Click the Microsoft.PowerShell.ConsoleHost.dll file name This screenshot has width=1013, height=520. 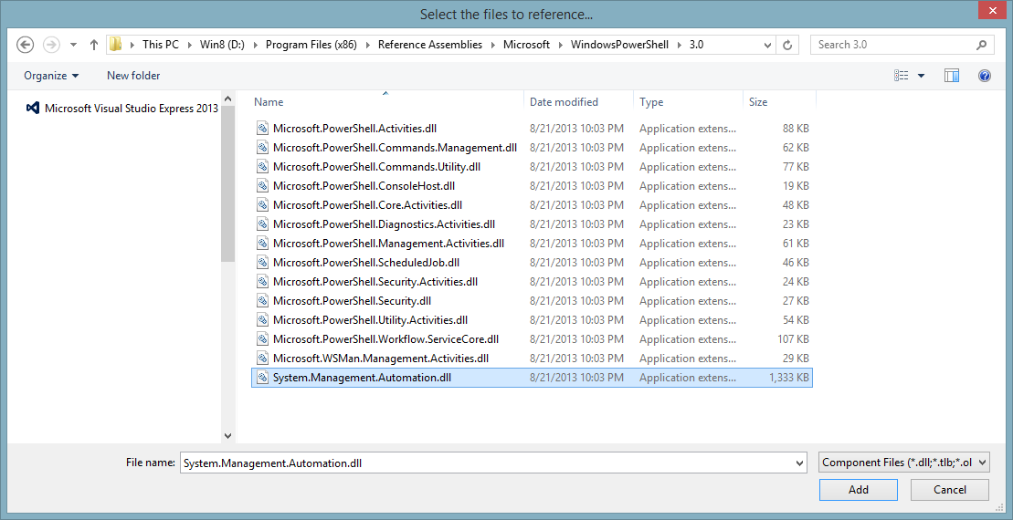[364, 186]
